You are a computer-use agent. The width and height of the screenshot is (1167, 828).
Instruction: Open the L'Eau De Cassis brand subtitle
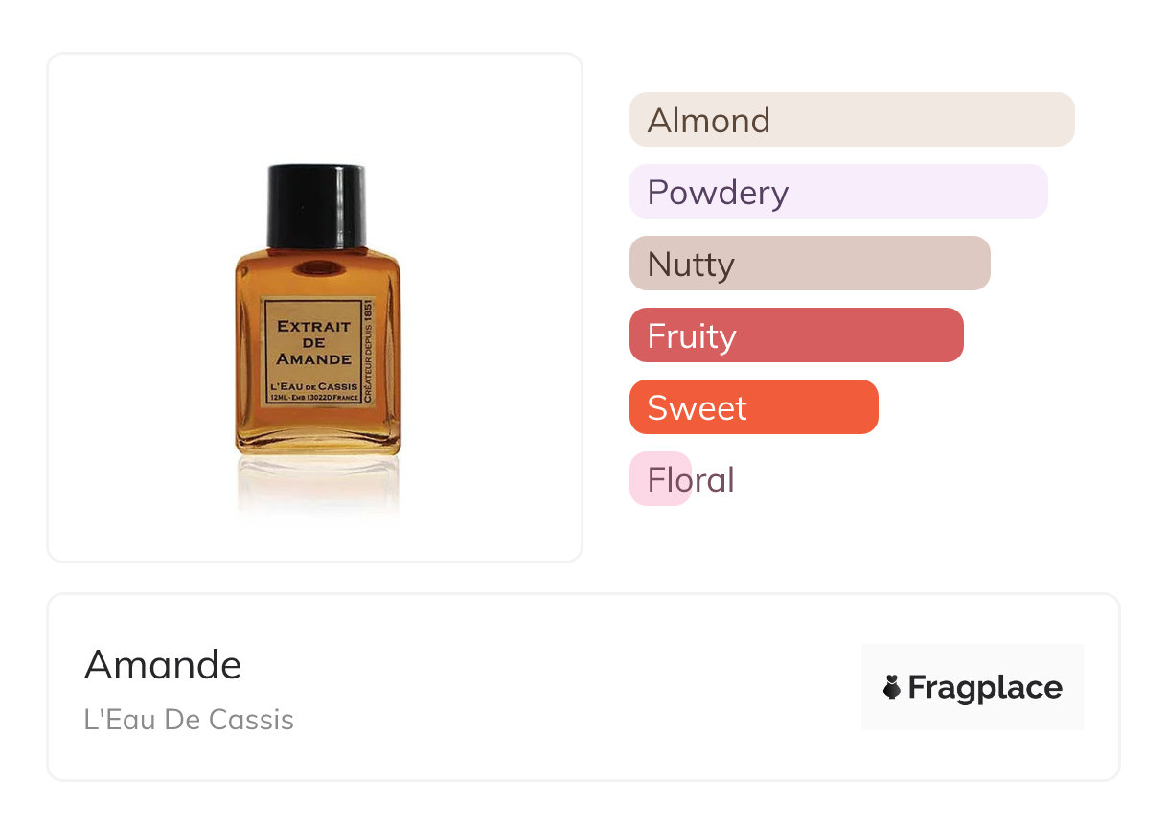[189, 720]
